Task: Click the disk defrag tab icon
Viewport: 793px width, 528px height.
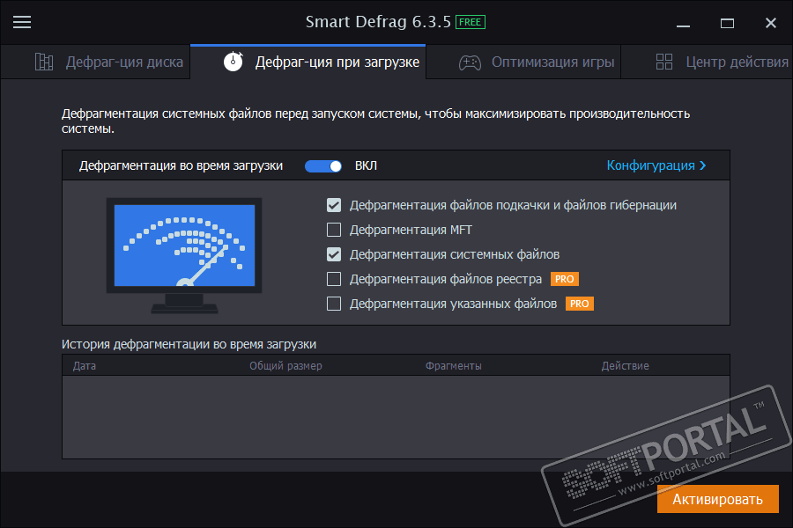Action: pos(44,62)
